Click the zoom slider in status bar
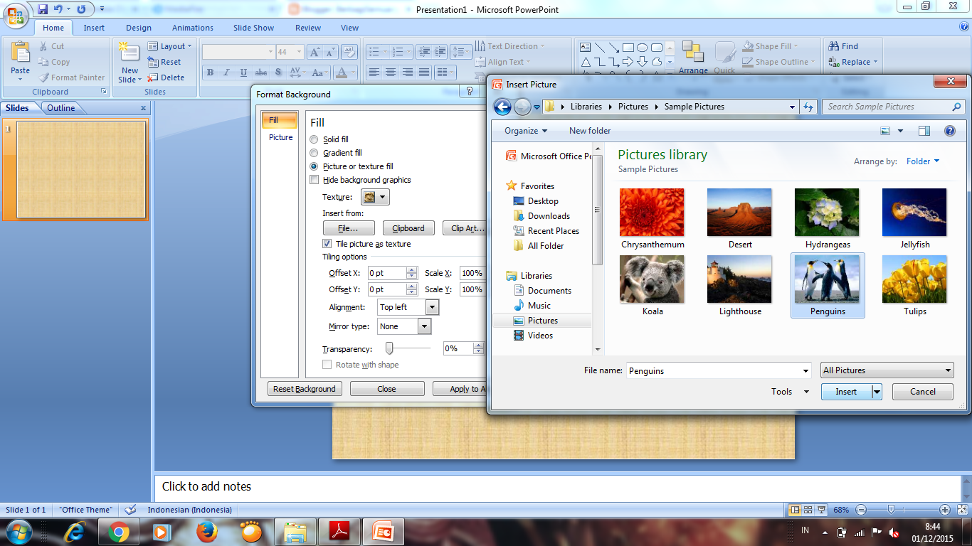 click(891, 510)
